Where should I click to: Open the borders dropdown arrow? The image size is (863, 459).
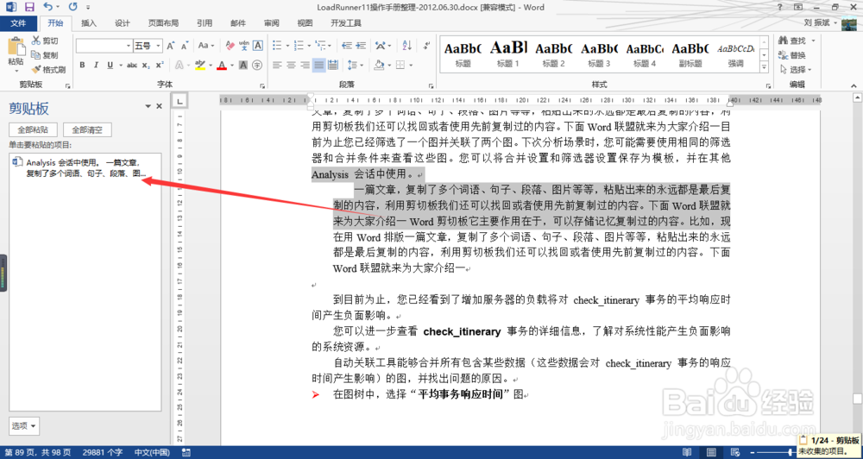tap(411, 65)
